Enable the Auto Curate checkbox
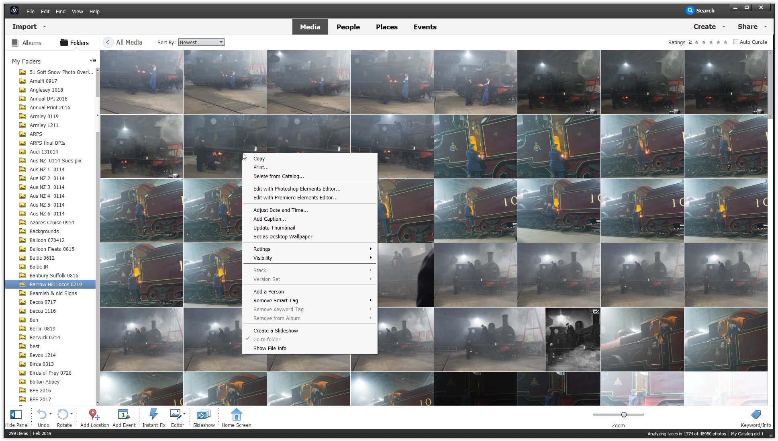Screen dimensions: 778x441 point(735,42)
